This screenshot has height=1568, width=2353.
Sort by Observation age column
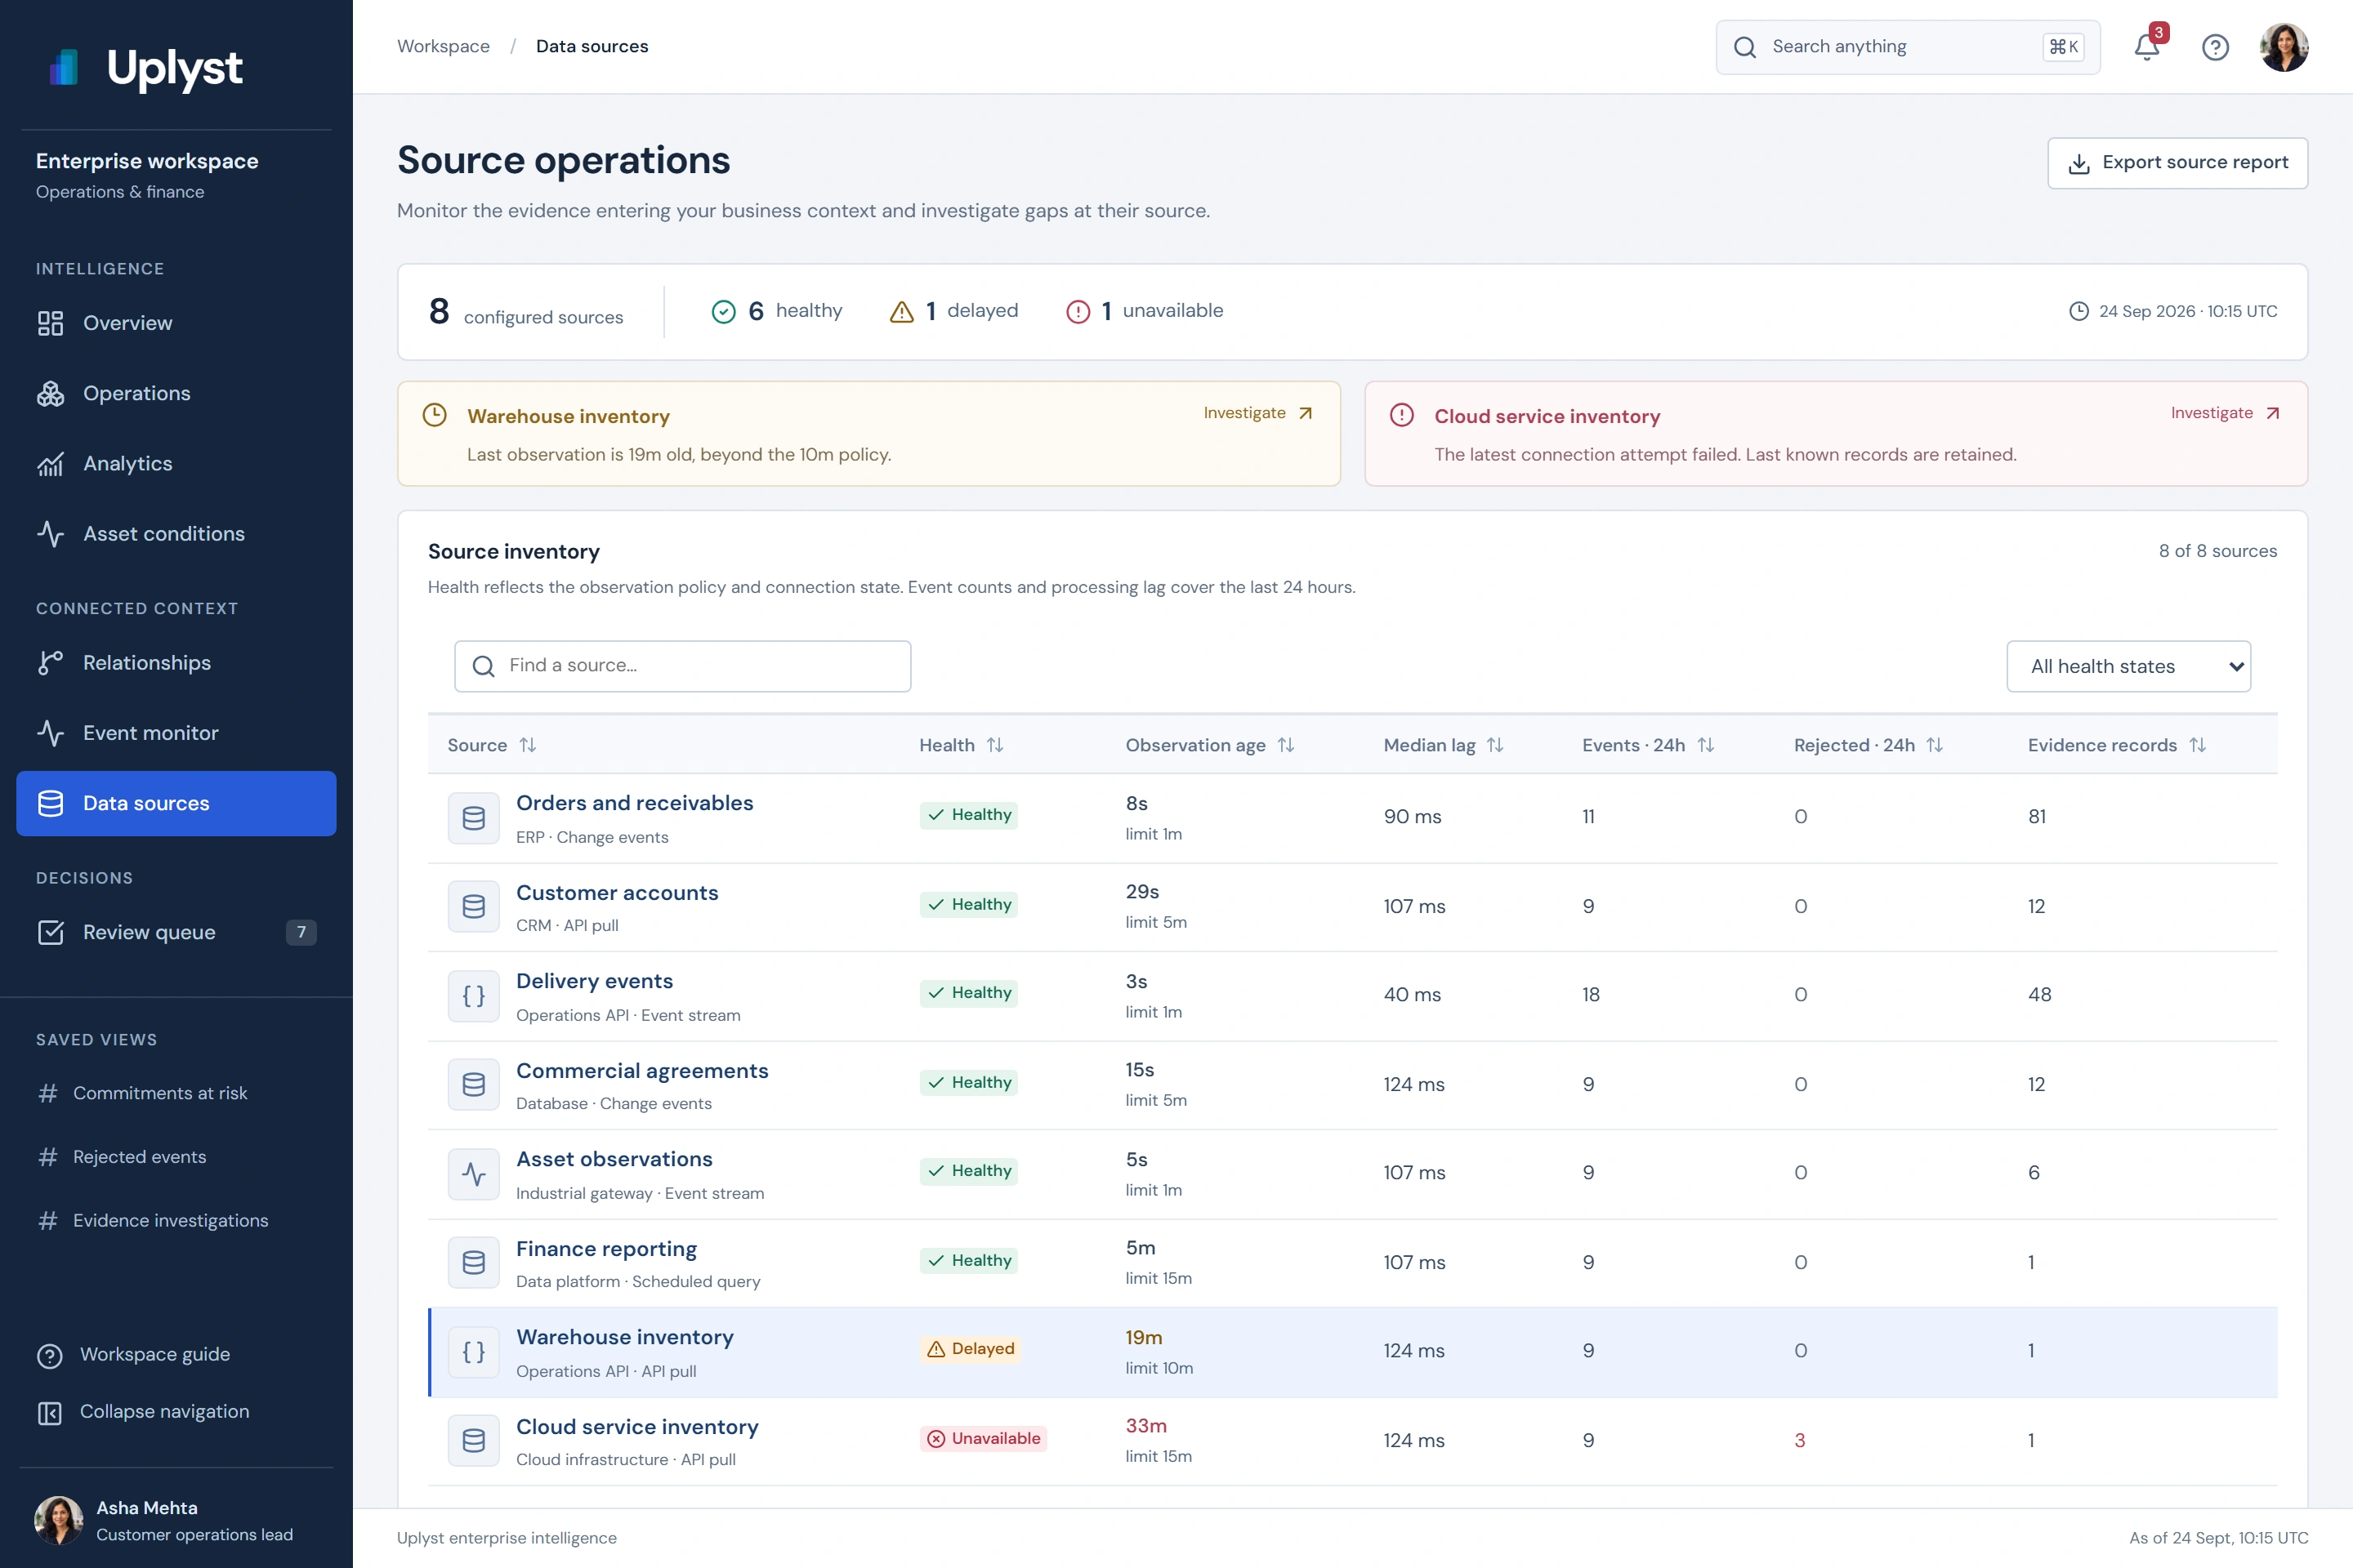[1209, 745]
